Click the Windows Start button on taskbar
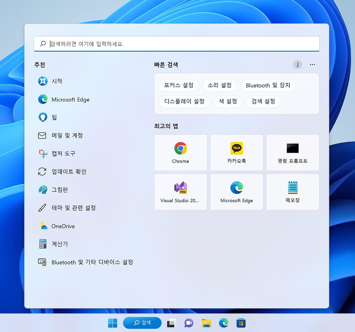Image resolution: width=355 pixels, height=332 pixels. coord(113,323)
